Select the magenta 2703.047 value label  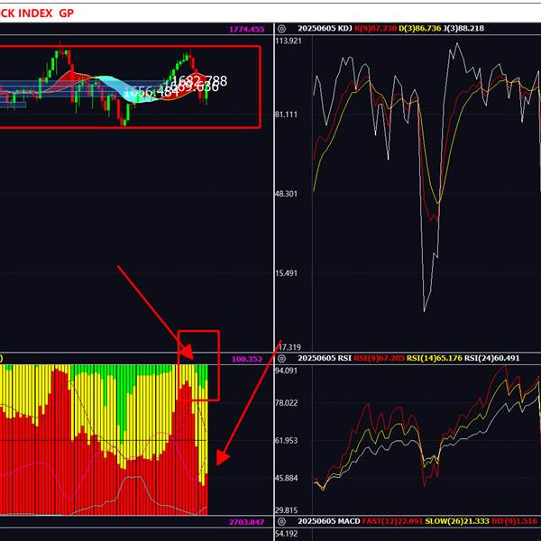pyautogui.click(x=247, y=522)
